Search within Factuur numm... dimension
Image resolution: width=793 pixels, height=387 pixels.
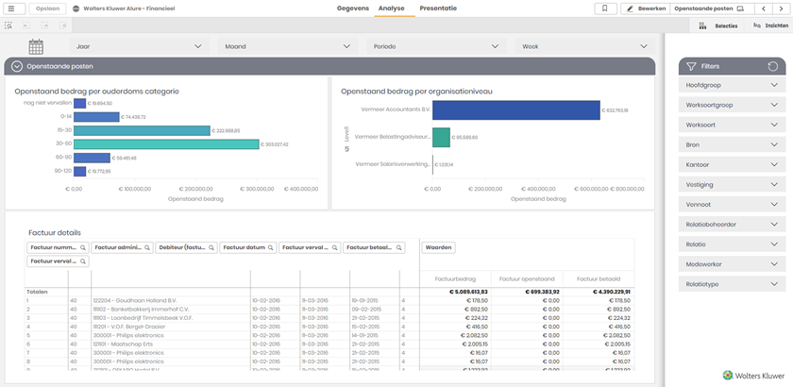pos(82,247)
